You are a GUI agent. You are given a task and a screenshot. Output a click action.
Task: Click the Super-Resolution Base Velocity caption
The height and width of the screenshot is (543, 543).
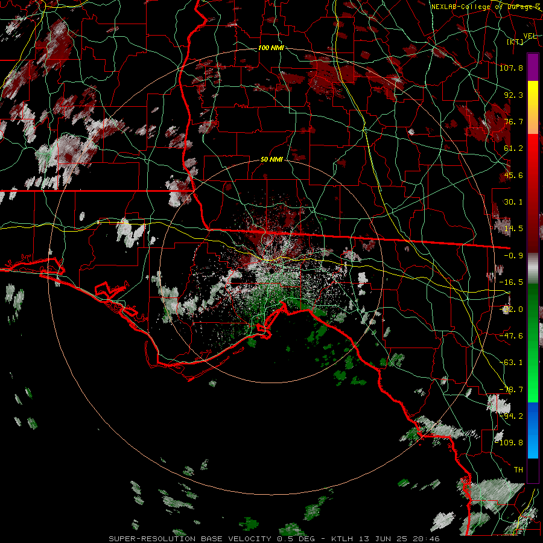274,539
